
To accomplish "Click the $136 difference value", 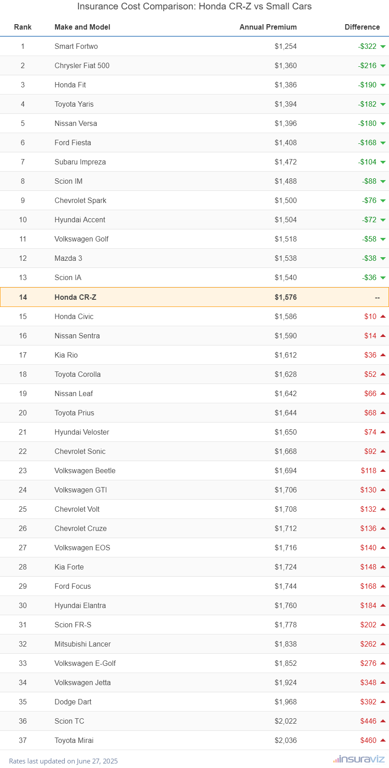I will tap(368, 528).
